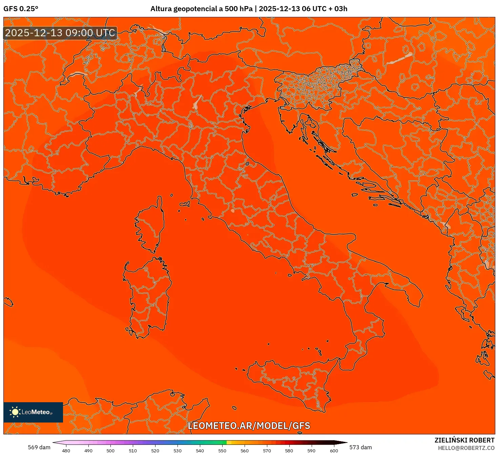Open the left arrow of the color scale
This screenshot has width=498, height=453.
[x=58, y=442]
